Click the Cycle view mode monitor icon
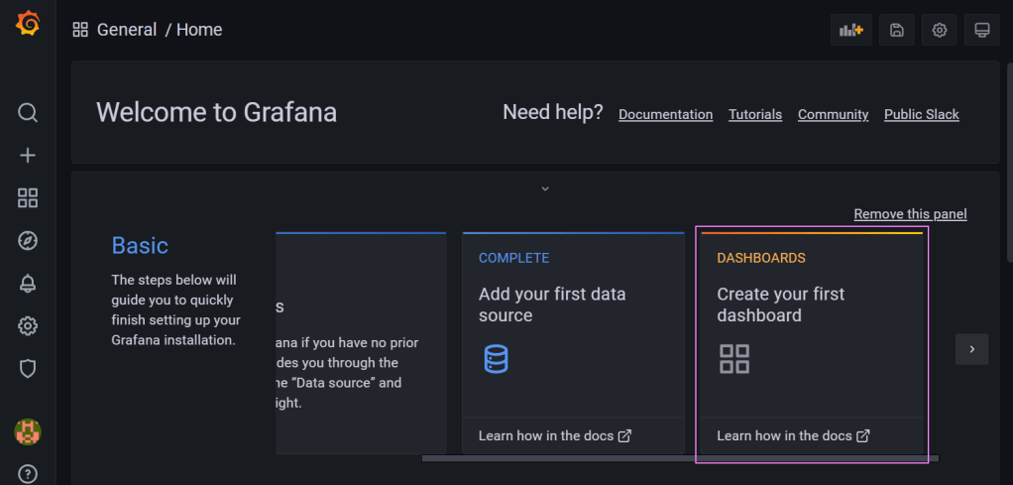The width and height of the screenshot is (1013, 485). (x=982, y=30)
